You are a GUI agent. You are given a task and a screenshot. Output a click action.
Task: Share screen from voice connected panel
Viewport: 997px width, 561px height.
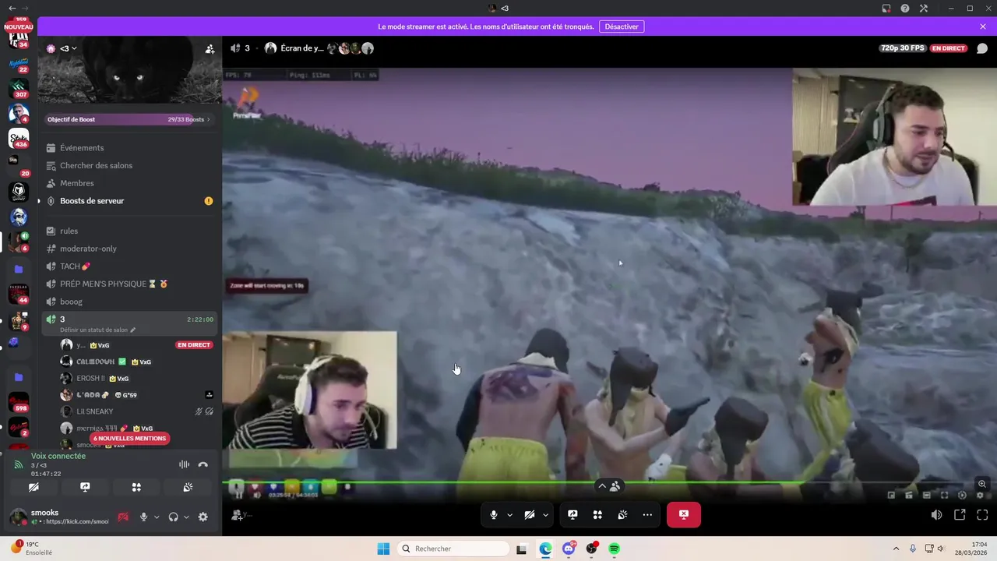pyautogui.click(x=85, y=487)
